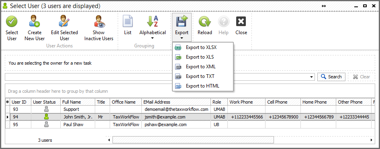This screenshot has width=380, height=149.
Task: Click the horizontal scrollbar right arrow
Action: click(x=371, y=140)
